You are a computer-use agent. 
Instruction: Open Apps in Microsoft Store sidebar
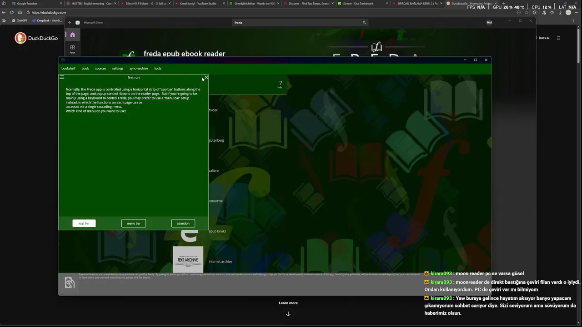click(72, 49)
